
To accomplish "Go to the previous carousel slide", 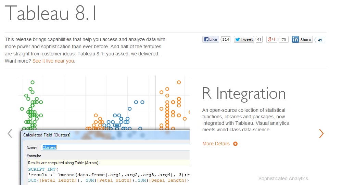I will (10, 133).
